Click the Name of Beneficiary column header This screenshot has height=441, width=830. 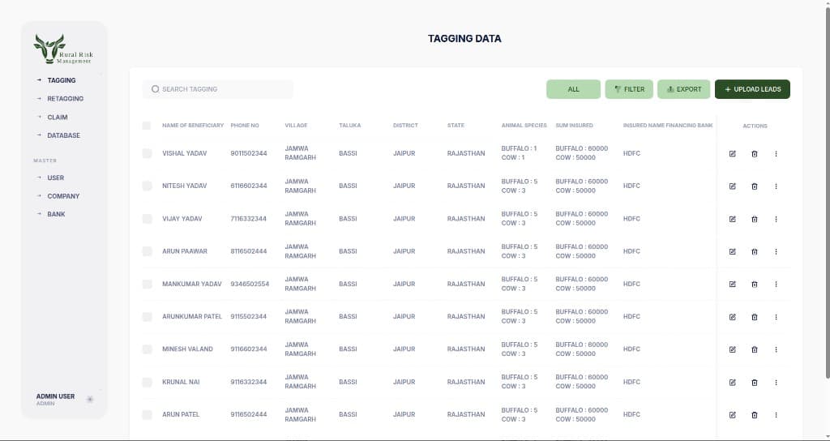[x=193, y=126]
